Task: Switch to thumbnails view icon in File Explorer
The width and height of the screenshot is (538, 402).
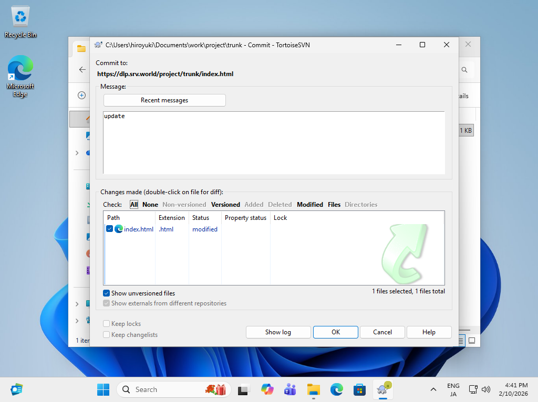Action: pyautogui.click(x=472, y=341)
